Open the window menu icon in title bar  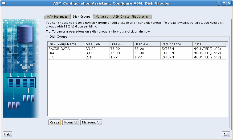tap(4, 3)
